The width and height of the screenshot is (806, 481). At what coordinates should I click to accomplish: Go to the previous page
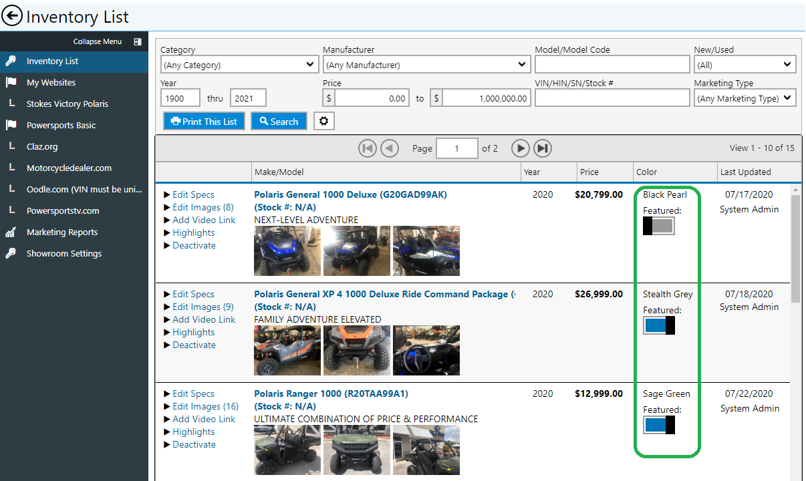[390, 148]
